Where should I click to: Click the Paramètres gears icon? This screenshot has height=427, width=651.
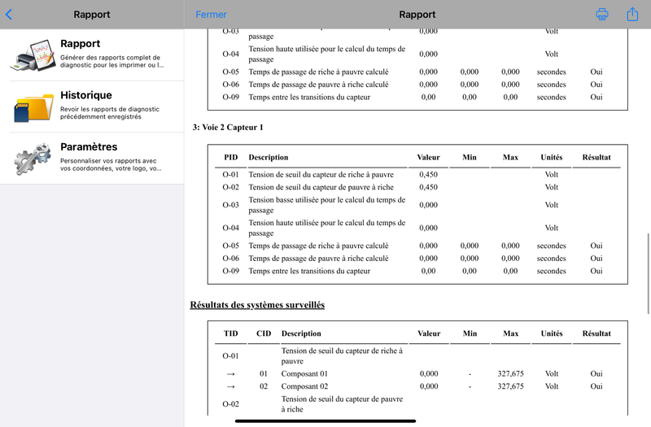[33, 159]
